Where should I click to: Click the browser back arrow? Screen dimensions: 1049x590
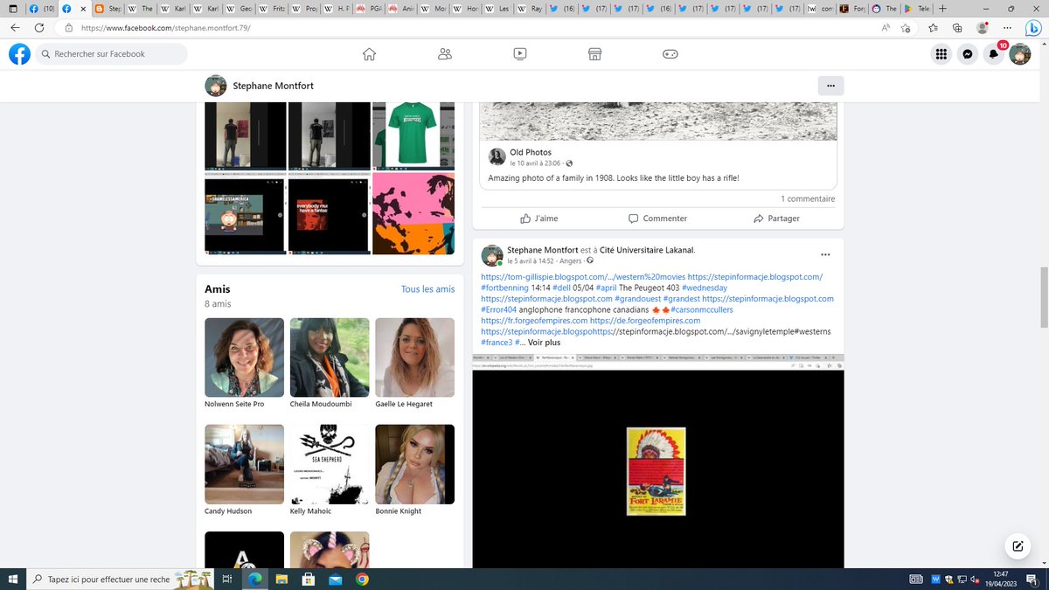15,27
